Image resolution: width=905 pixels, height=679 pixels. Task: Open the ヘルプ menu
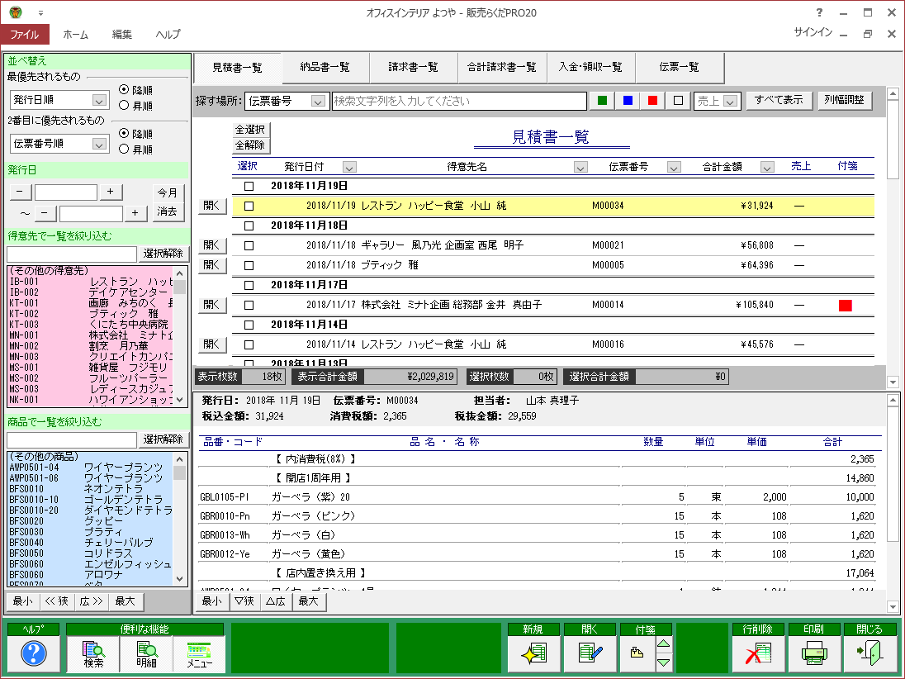(x=168, y=35)
